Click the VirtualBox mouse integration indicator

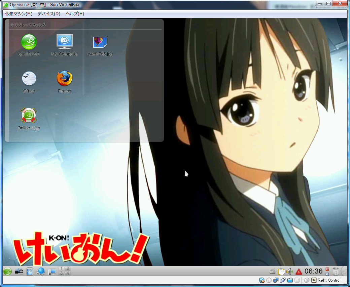tap(307, 280)
